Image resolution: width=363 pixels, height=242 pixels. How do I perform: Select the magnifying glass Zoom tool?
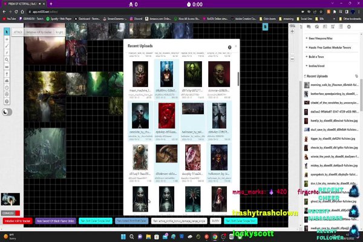click(7, 60)
